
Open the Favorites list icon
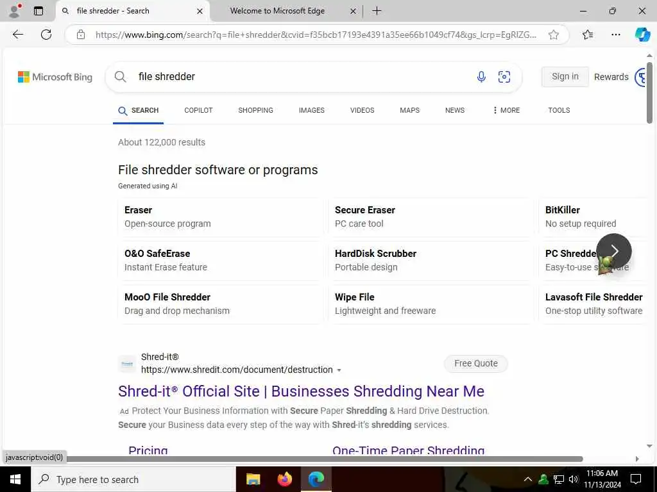588,35
